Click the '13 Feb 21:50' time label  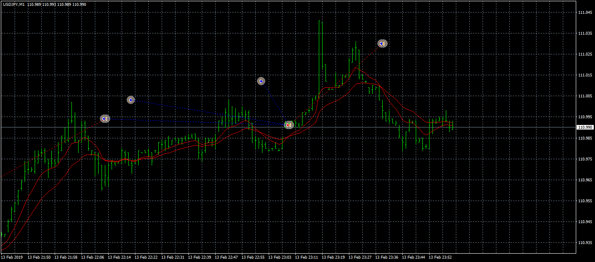click(39, 257)
